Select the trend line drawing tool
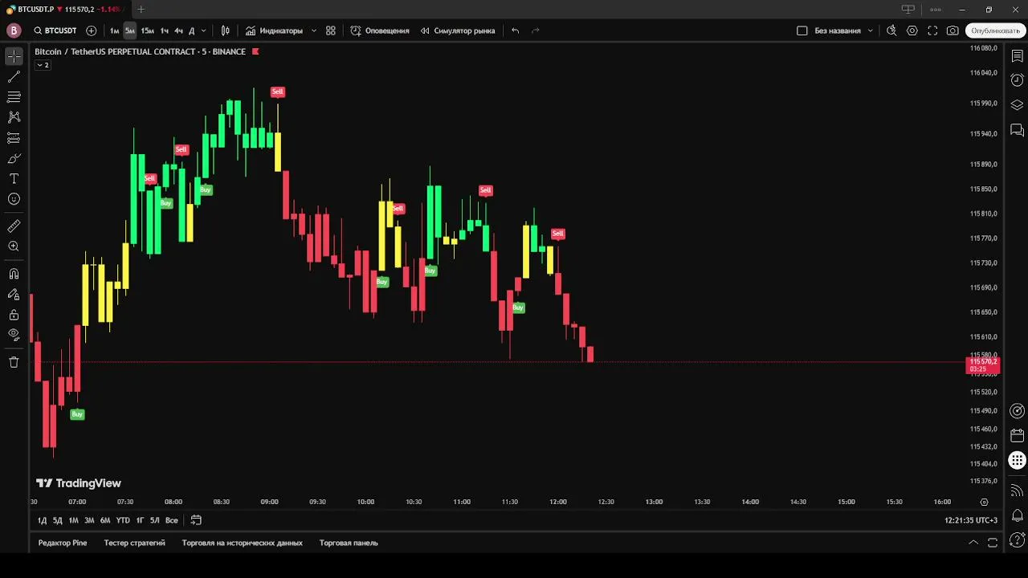Viewport: 1028px width, 578px height. click(14, 77)
